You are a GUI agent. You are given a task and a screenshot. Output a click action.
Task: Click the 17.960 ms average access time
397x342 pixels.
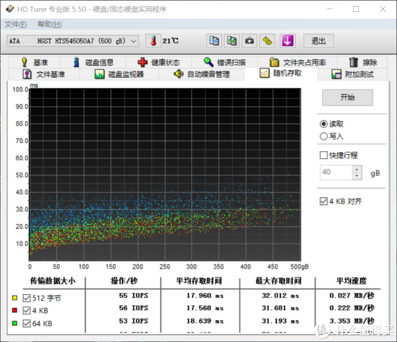click(x=205, y=296)
